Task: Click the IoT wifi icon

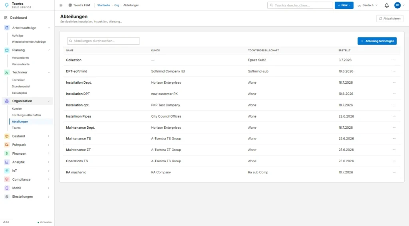Action: coord(7,171)
